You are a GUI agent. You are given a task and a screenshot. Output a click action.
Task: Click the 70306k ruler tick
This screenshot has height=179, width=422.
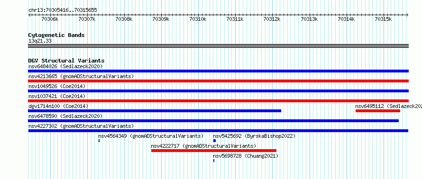[50, 19]
